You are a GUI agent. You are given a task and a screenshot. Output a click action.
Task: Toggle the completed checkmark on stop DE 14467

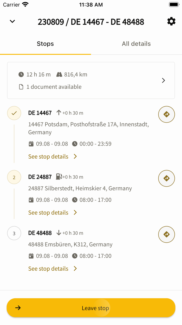[x=14, y=113]
